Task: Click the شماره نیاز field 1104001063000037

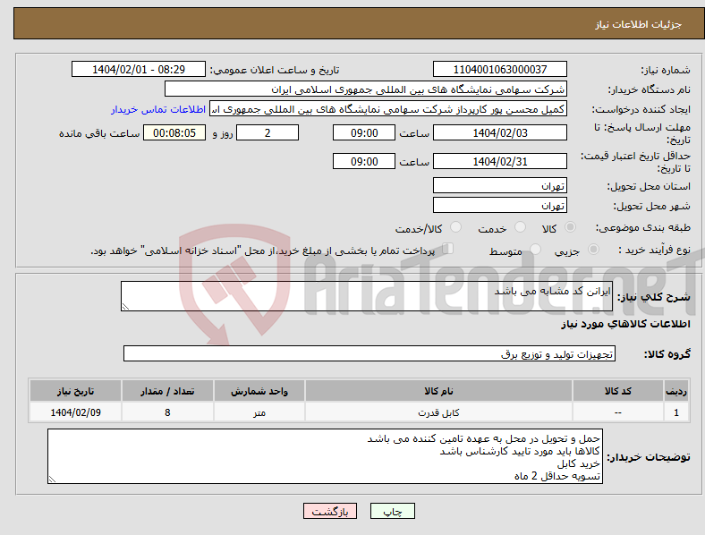Action: coord(499,69)
